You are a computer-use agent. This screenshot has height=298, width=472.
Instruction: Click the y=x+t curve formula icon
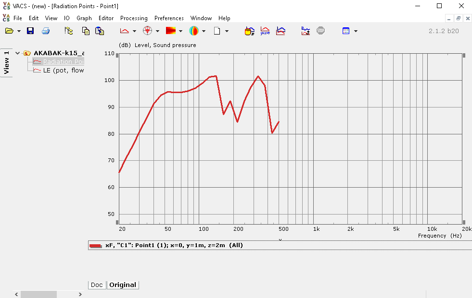point(265,31)
